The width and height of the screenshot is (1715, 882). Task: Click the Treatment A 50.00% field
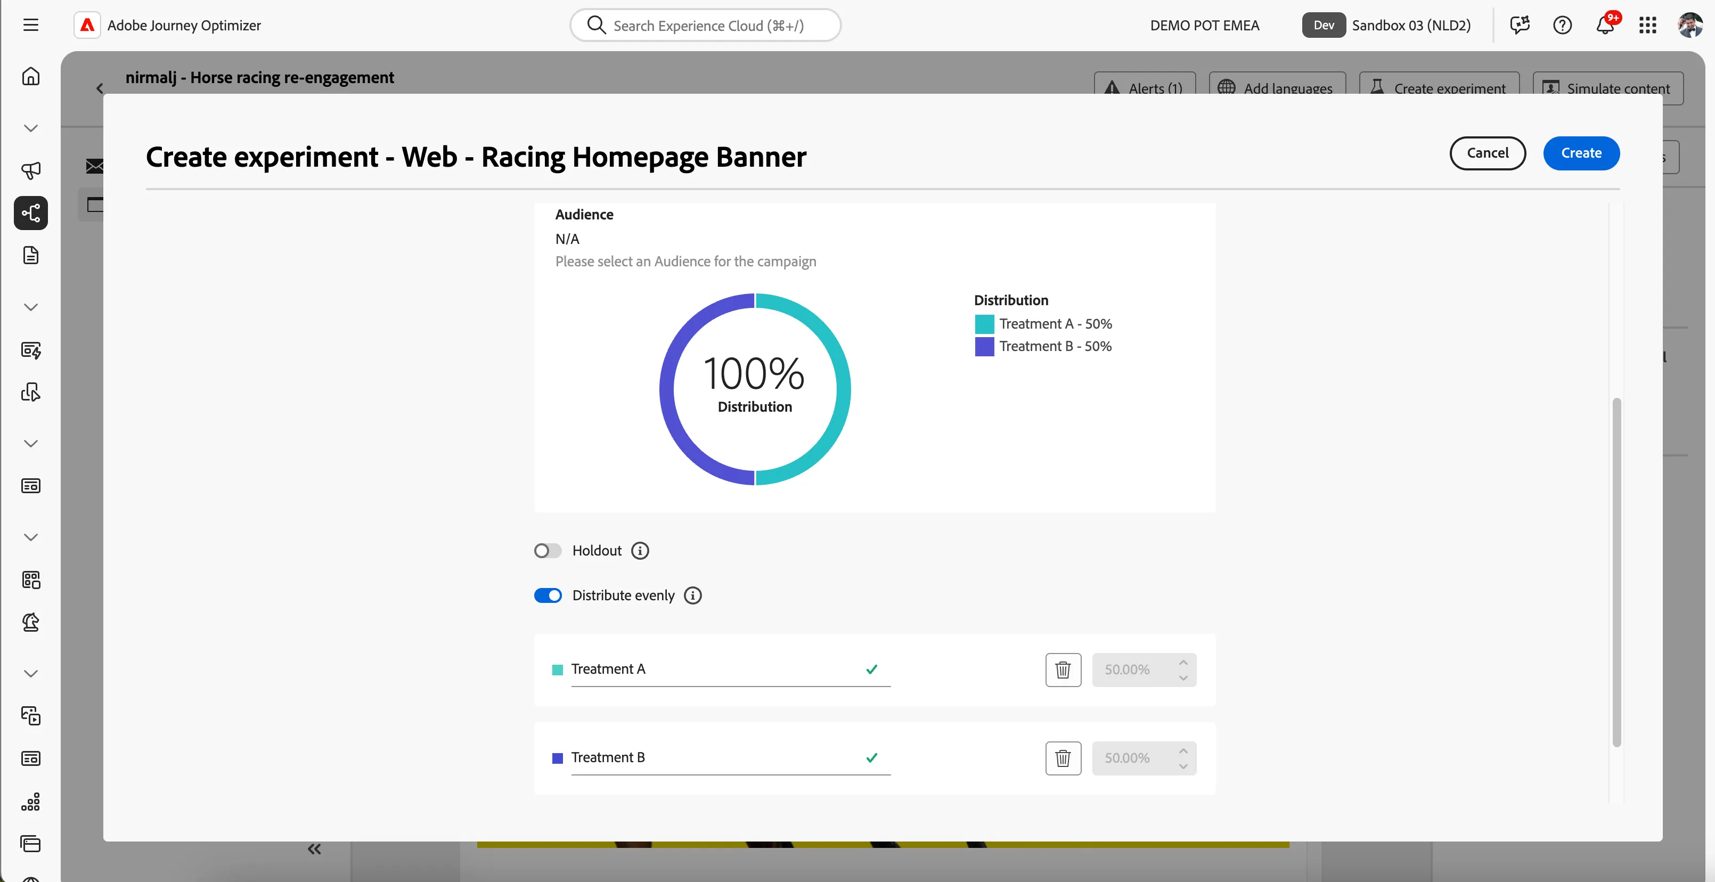1144,669
